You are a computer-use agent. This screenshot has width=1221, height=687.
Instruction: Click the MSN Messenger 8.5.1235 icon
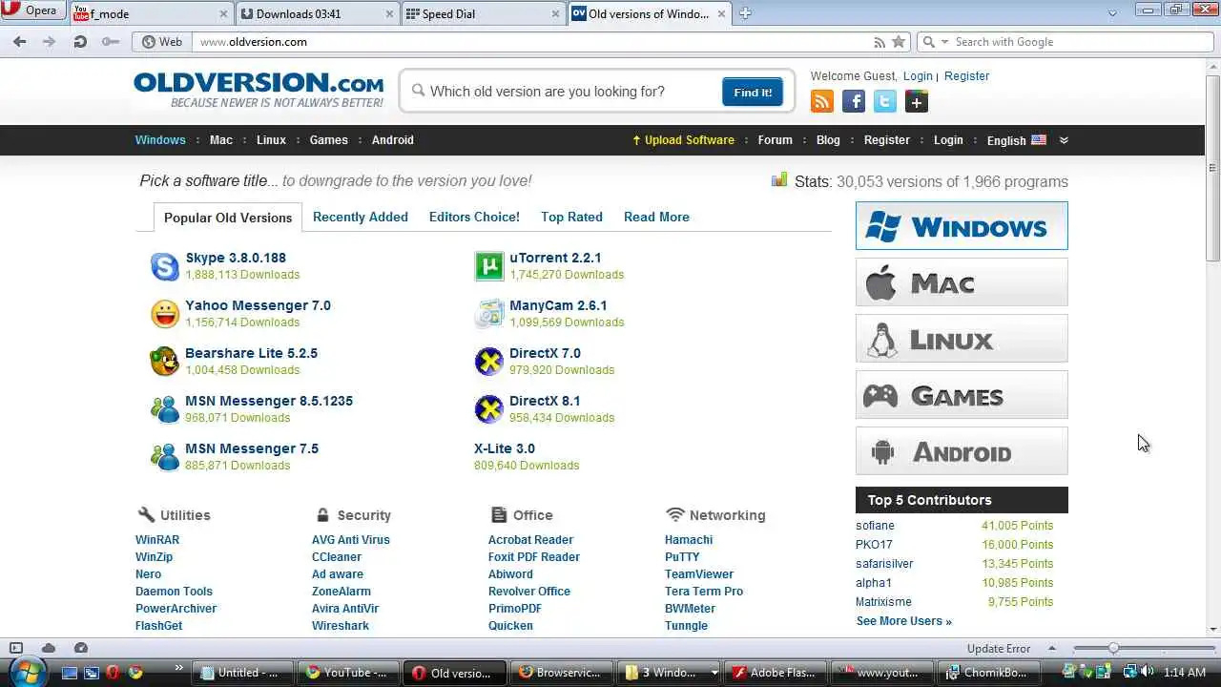pyautogui.click(x=165, y=409)
